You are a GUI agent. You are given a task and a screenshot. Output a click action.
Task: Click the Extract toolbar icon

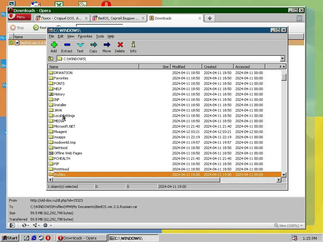pos(67,47)
